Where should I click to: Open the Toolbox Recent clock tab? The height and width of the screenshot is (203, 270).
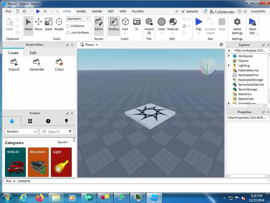coord(48,121)
